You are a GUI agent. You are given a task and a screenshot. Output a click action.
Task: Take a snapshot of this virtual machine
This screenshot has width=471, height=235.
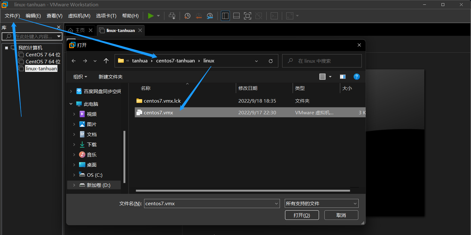pos(188,16)
